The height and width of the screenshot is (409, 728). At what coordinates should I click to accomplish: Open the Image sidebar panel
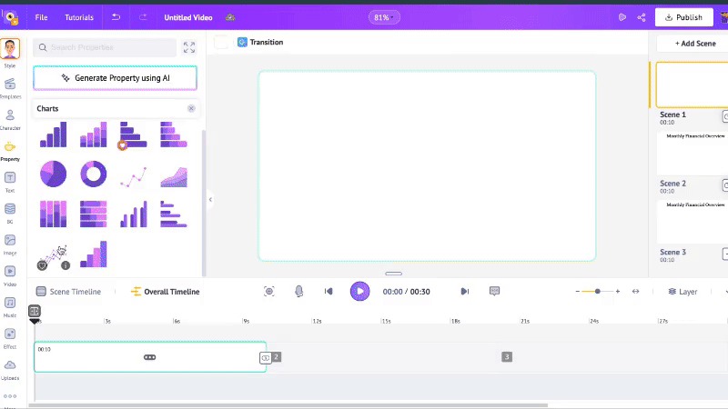point(10,244)
